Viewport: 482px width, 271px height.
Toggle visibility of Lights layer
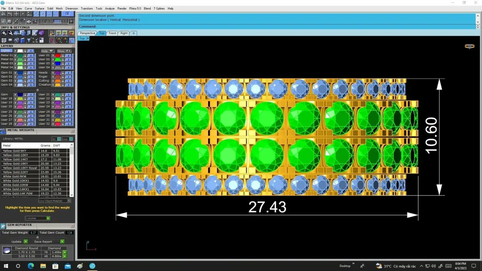(31, 51)
